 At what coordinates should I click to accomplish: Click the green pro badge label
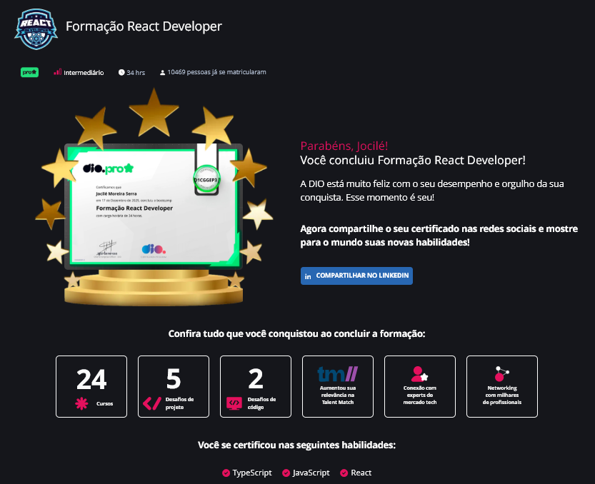pyautogui.click(x=29, y=72)
